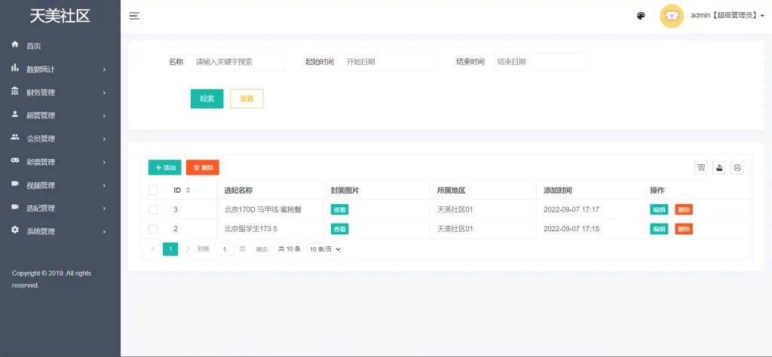Delete the 北京170D row with 删除

(684, 209)
